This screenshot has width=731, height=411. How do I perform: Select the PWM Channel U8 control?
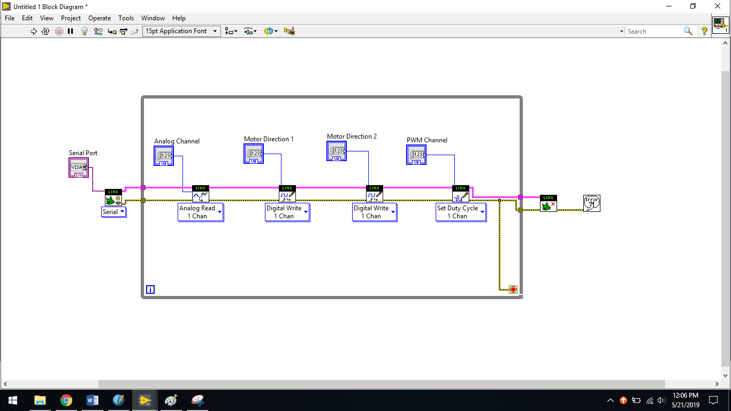point(416,155)
